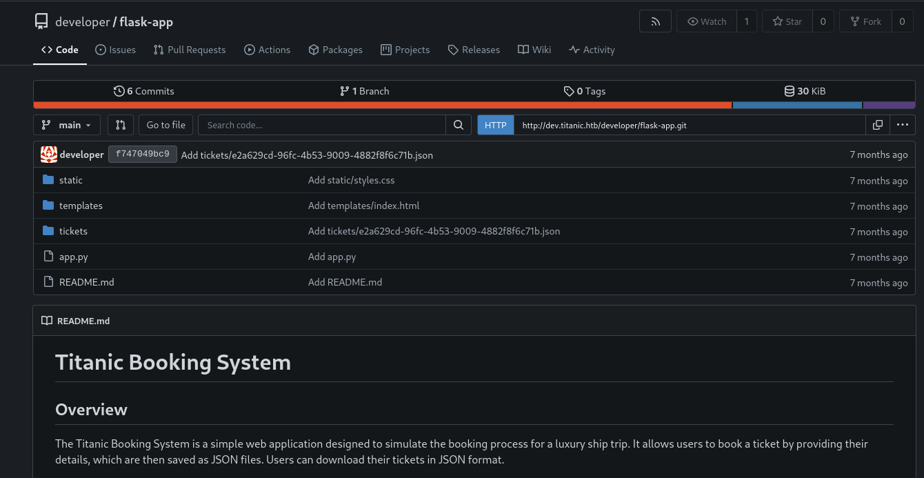
Task: Click the clone URL text field
Action: [690, 125]
